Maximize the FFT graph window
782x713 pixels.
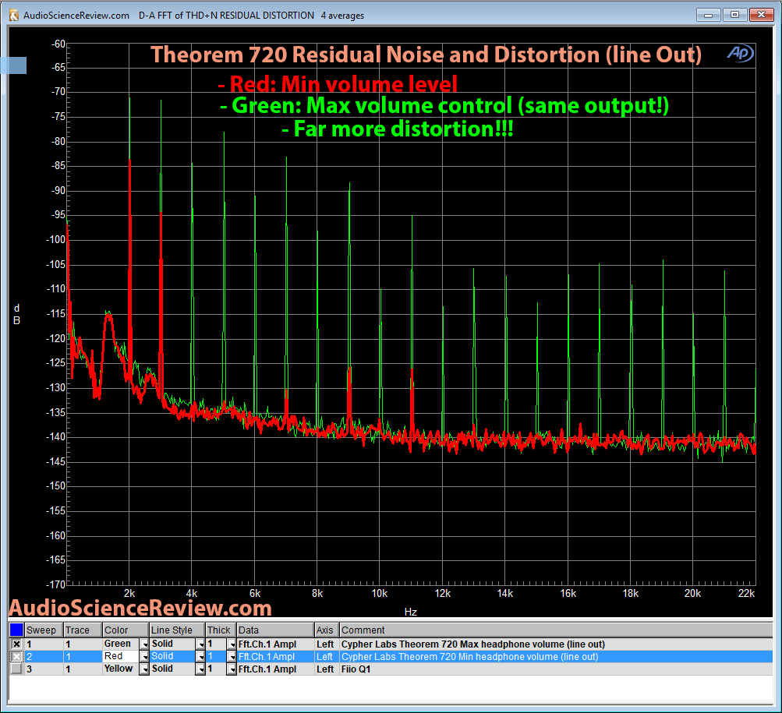pos(734,15)
